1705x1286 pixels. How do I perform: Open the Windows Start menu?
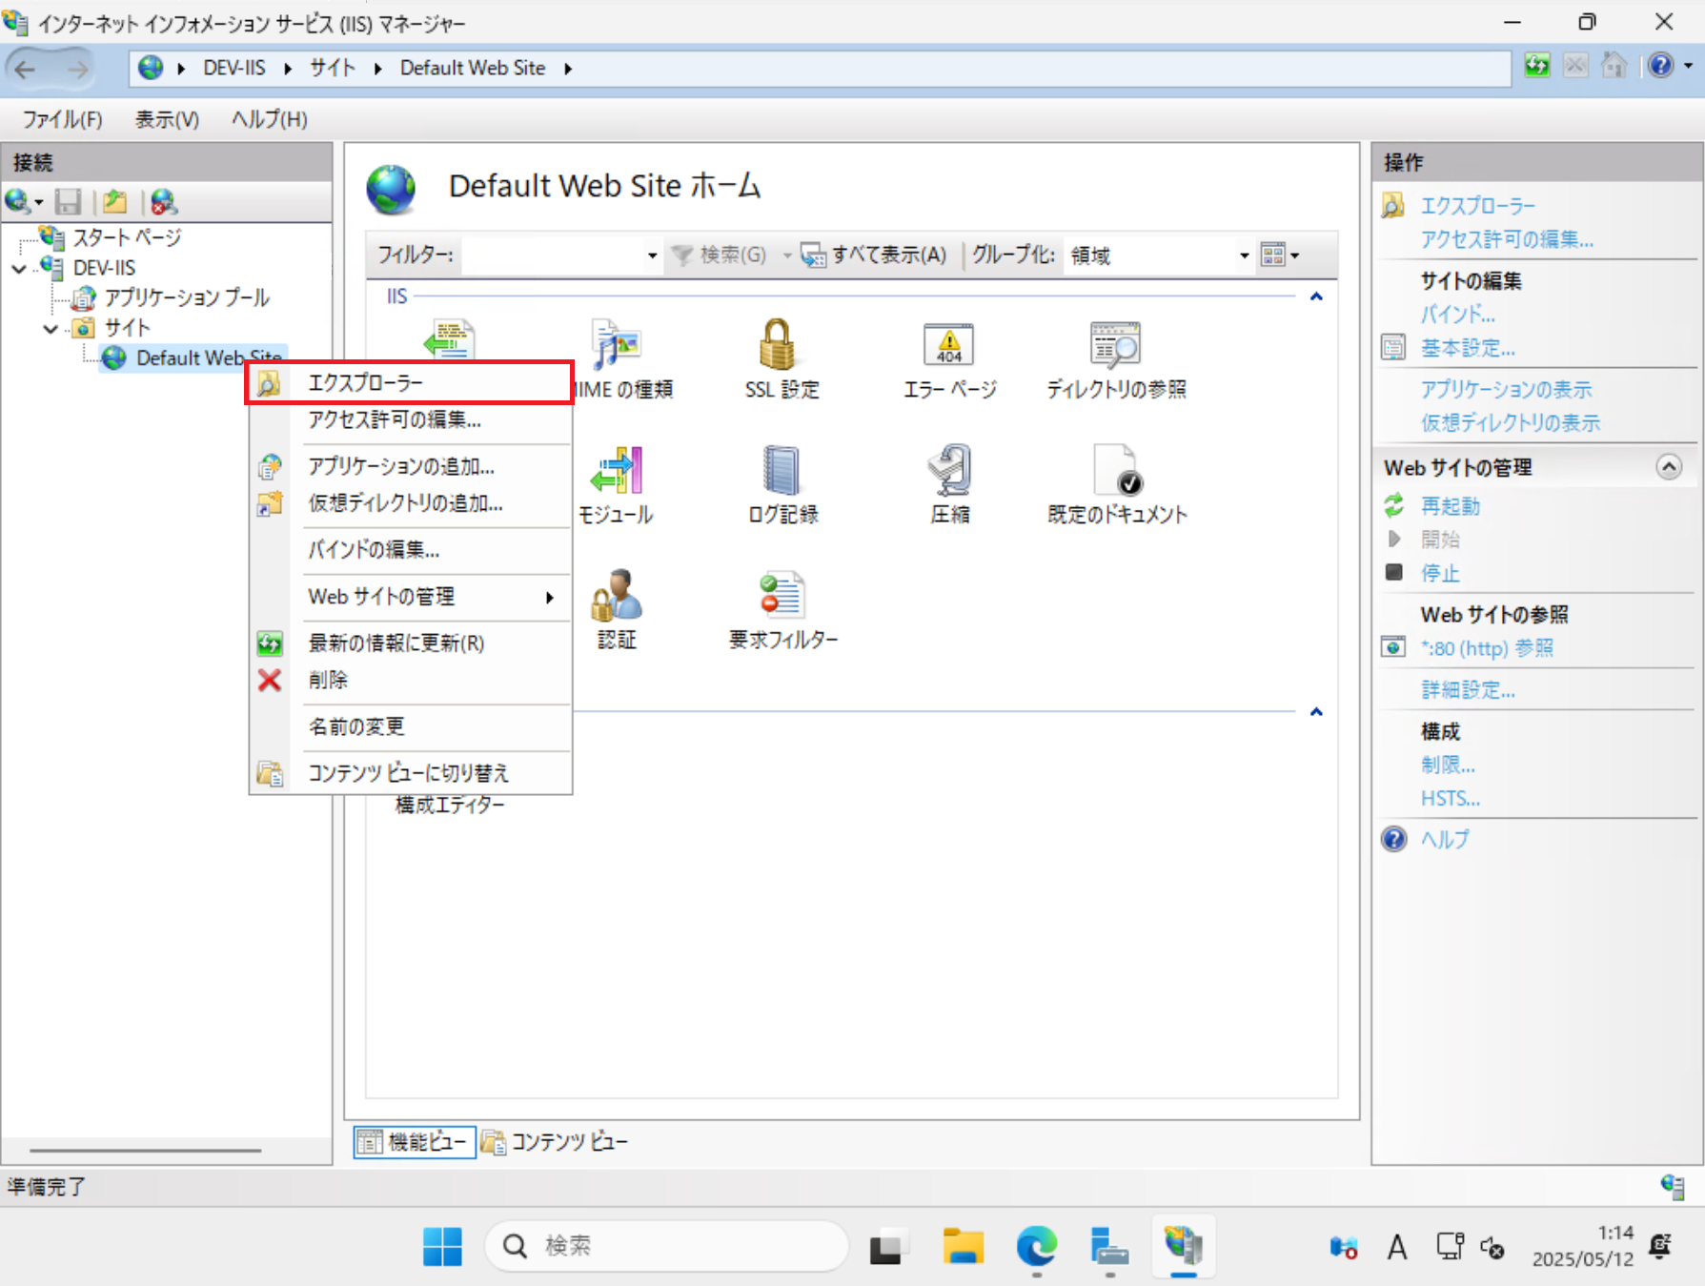click(x=442, y=1246)
